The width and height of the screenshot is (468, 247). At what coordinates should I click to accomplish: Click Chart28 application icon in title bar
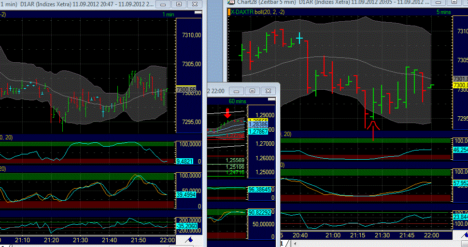tap(231, 2)
